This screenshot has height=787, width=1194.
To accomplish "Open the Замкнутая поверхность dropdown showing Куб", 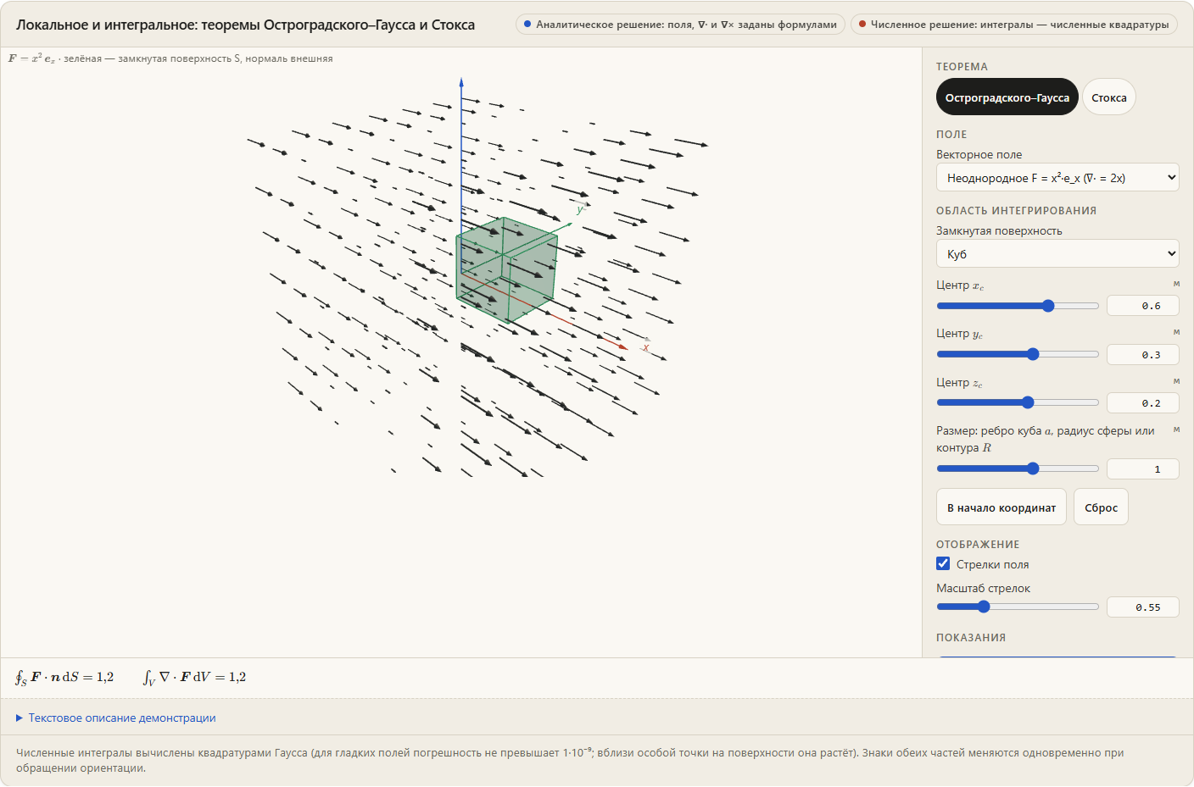I will (1057, 254).
